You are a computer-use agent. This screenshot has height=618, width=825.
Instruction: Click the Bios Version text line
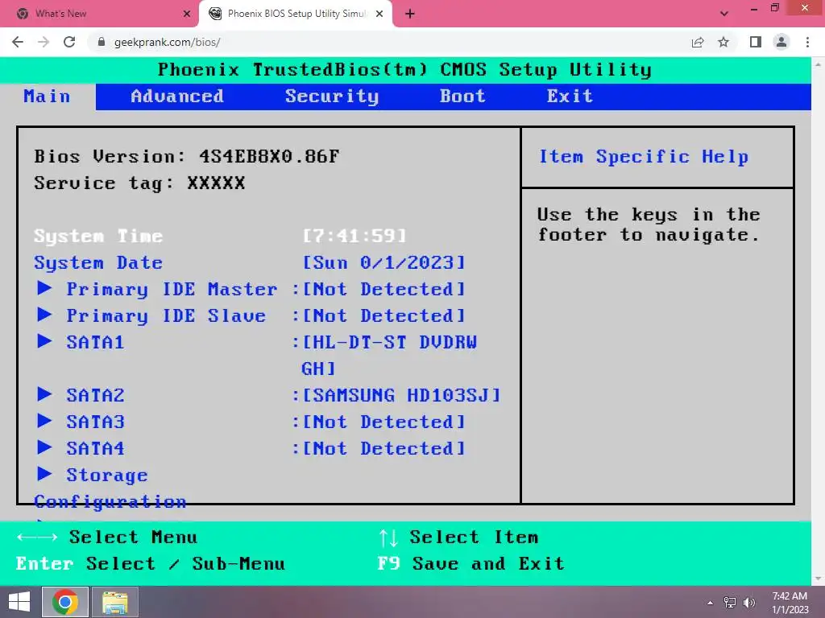point(186,157)
